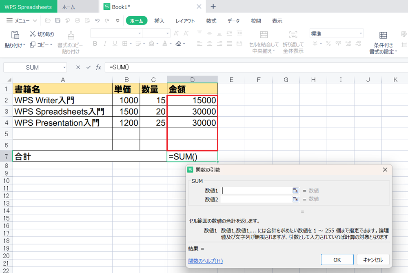
Task: Click the 数値2 argument input field
Action: [x=257, y=199]
